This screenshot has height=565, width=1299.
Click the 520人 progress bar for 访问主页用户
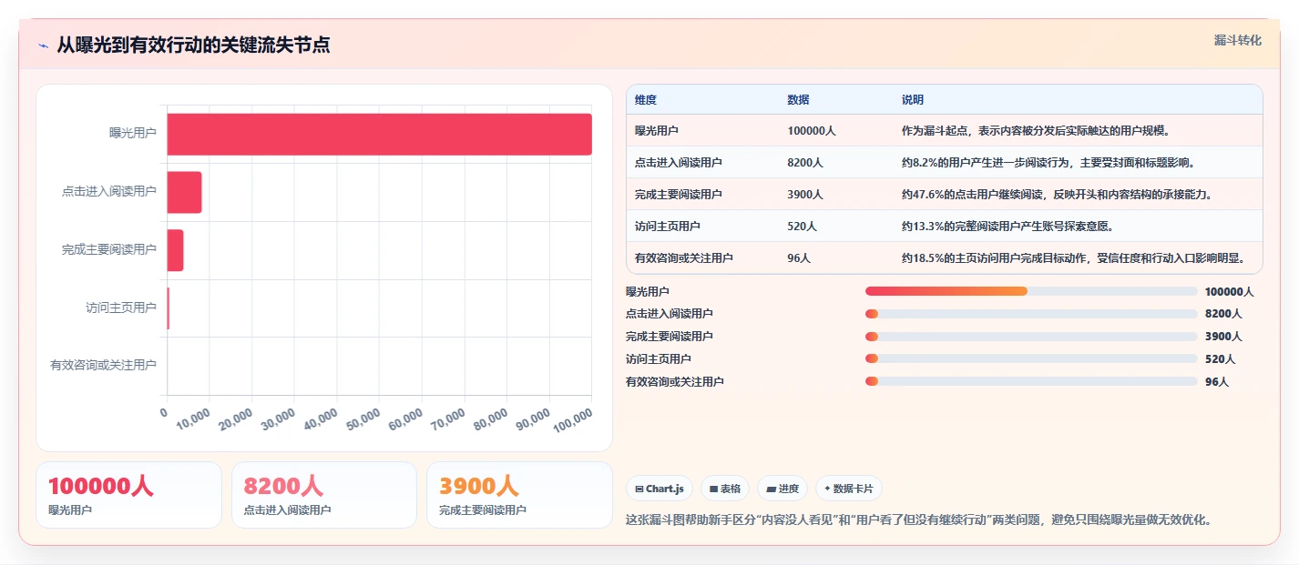[1031, 358]
